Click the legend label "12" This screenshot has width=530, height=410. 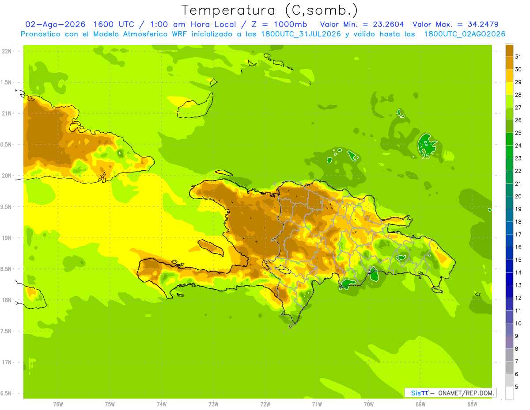(518, 298)
